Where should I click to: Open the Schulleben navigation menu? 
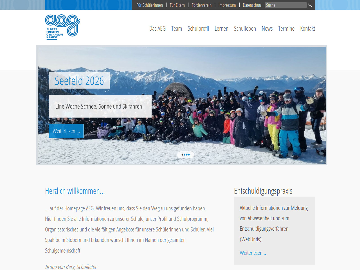(x=245, y=28)
